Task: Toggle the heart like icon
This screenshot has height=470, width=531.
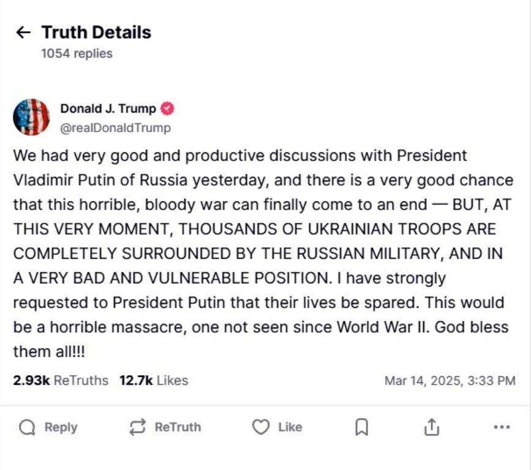Action: (x=261, y=427)
